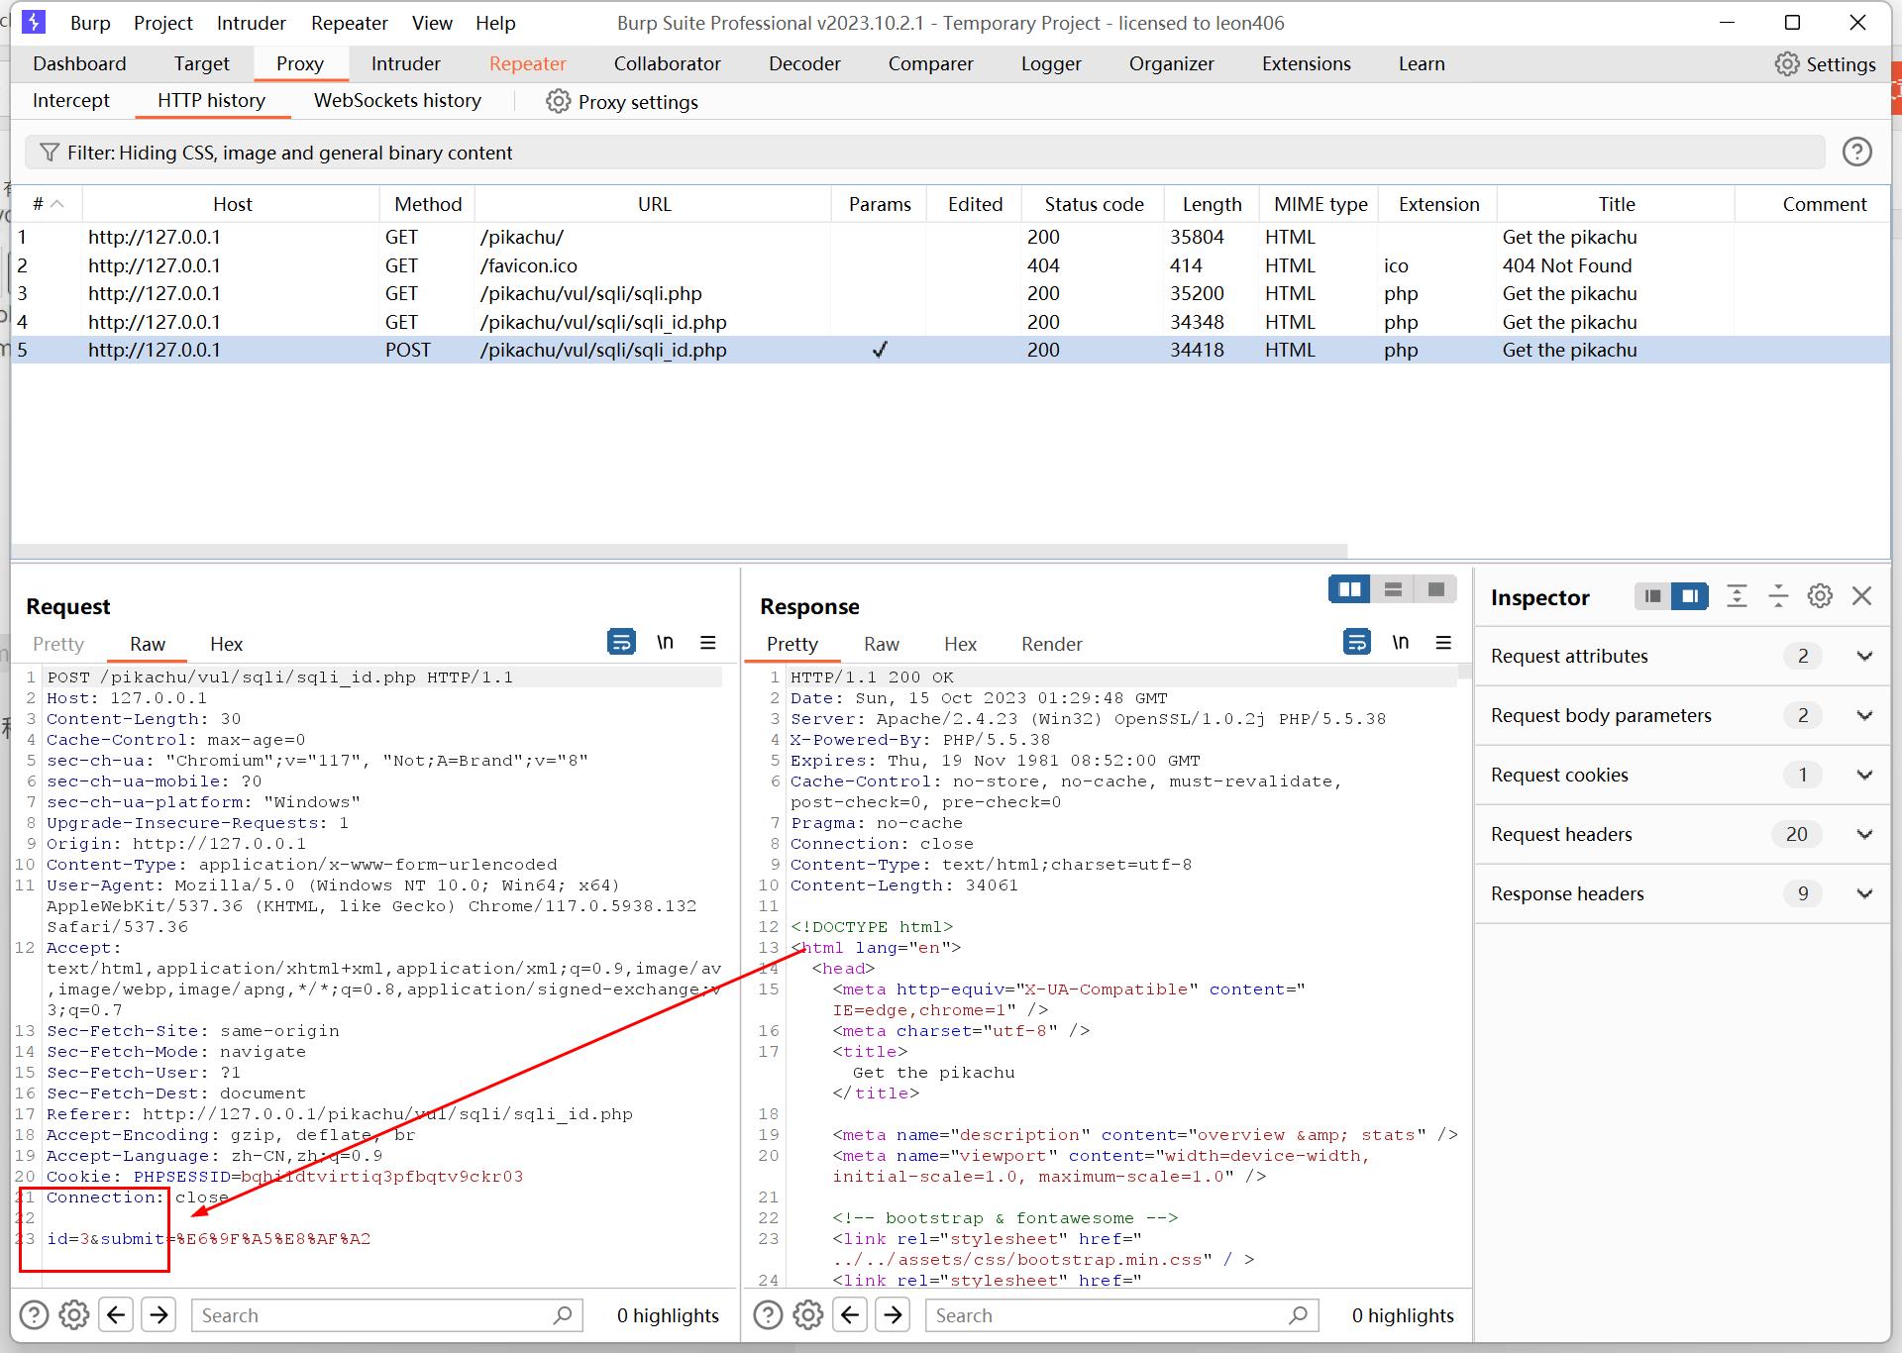This screenshot has width=1902, height=1353.
Task: Sort history by Length column
Action: coord(1212,204)
